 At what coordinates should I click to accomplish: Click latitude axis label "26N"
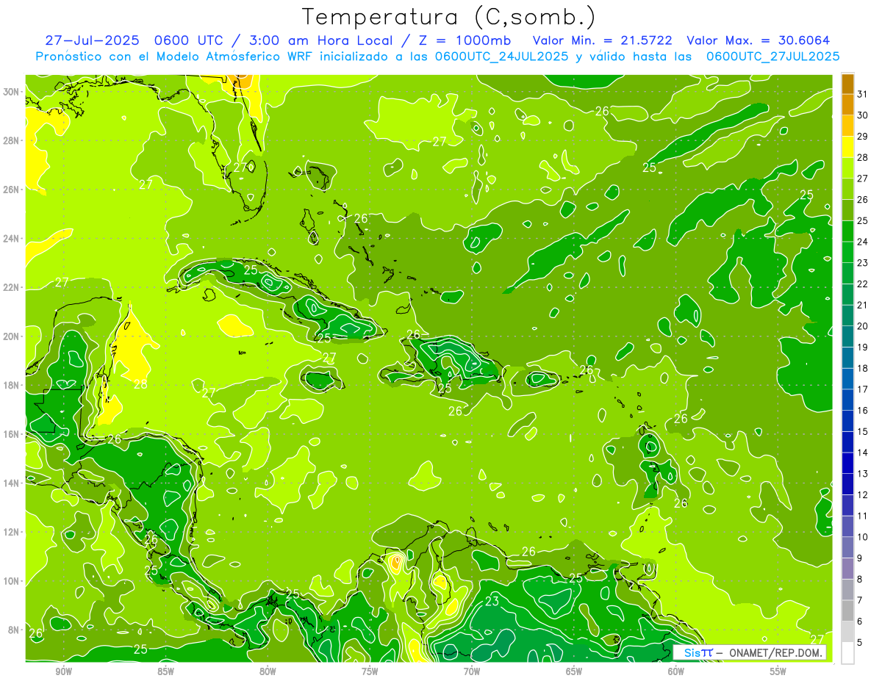pyautogui.click(x=11, y=190)
